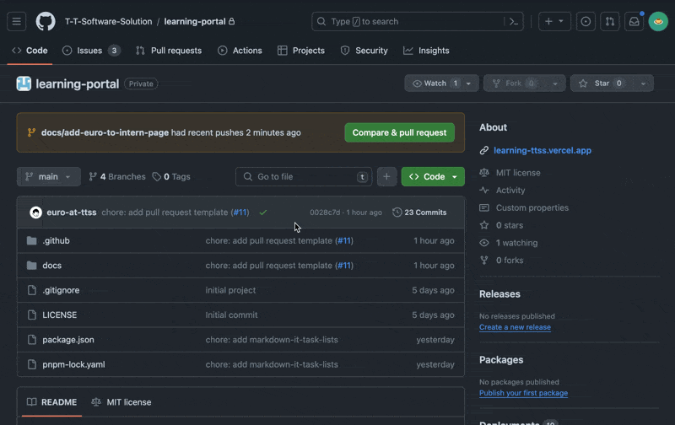Image resolution: width=675 pixels, height=425 pixels.
Task: Open the docs/add-euro-to-intern-page branch link
Action: 105,133
